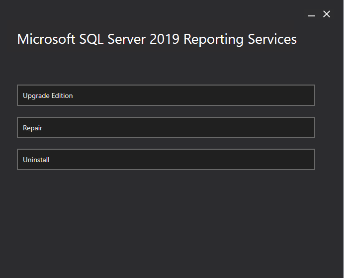Pick the last setup option, Uninstall
This screenshot has height=278, width=344.
click(x=166, y=160)
